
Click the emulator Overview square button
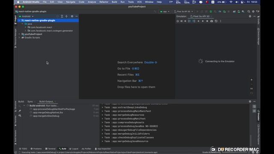click(207, 21)
